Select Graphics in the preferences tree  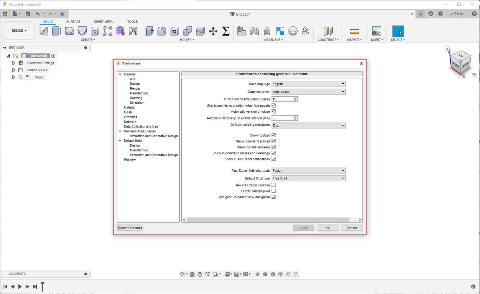(x=130, y=117)
